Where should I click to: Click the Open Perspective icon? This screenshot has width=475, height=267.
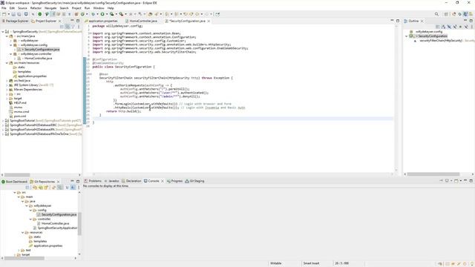pyautogui.click(x=446, y=14)
